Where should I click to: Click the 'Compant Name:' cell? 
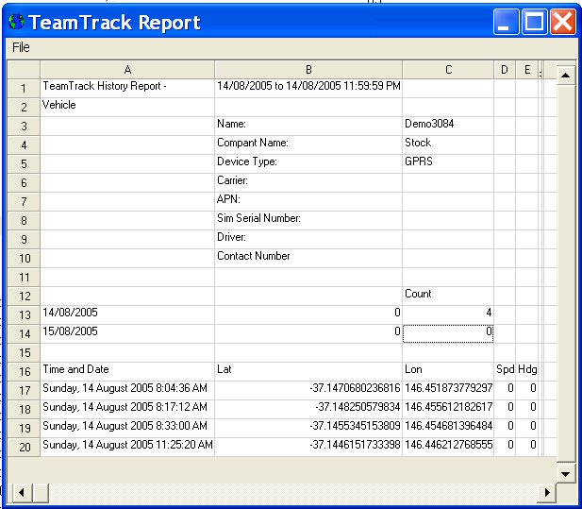[308, 144]
